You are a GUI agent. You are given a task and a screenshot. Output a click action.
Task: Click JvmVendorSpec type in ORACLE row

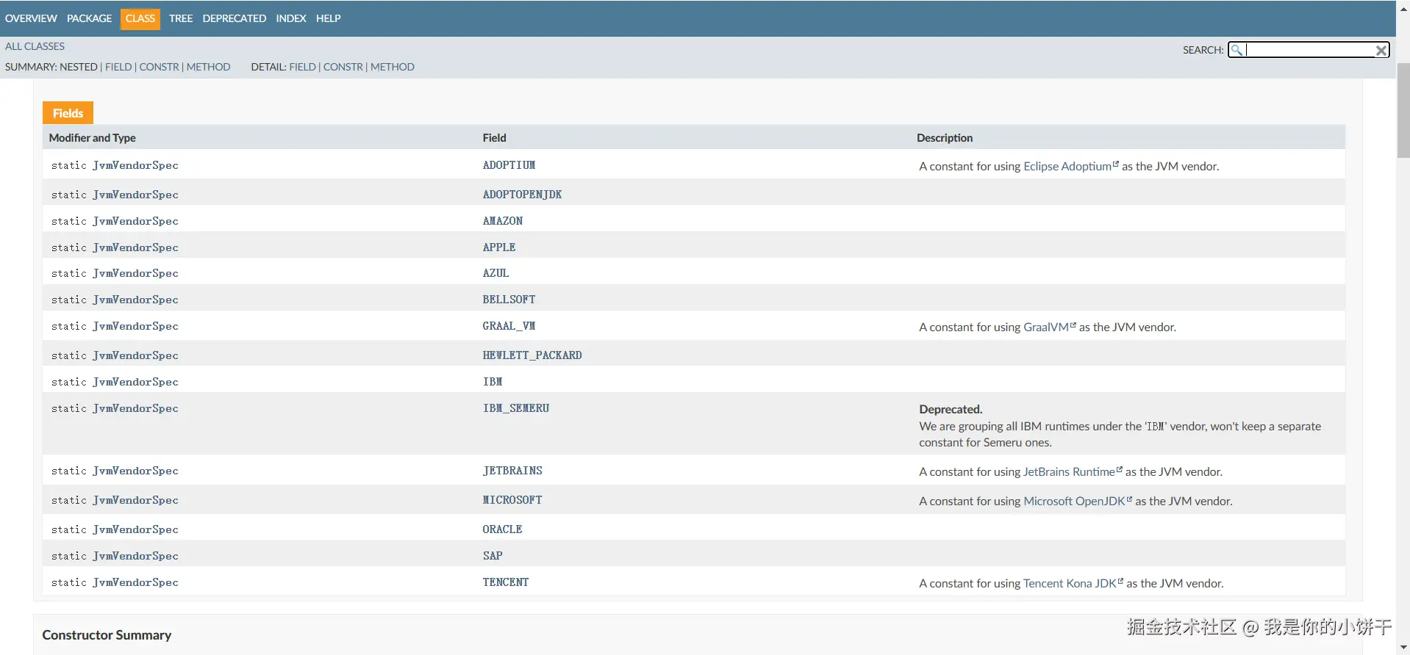[x=135, y=529]
